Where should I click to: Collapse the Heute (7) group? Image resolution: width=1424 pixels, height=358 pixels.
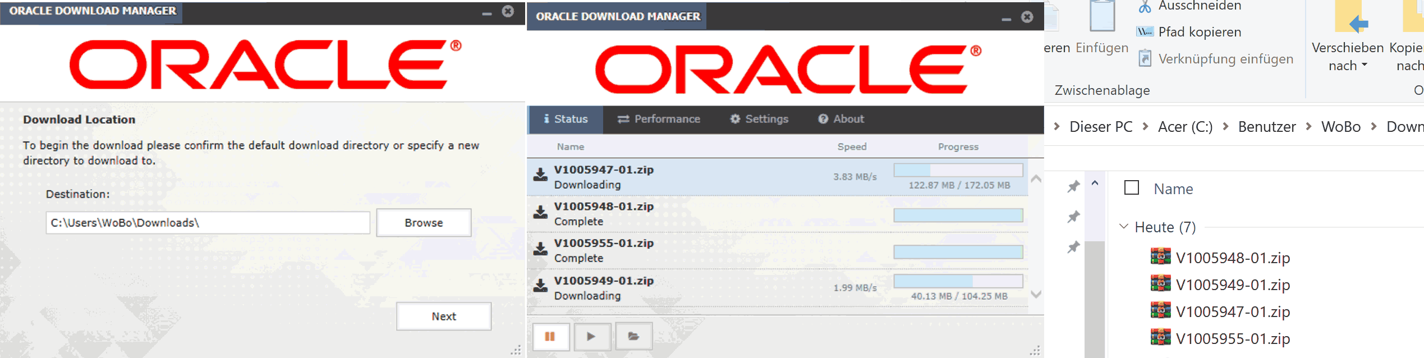(1124, 227)
